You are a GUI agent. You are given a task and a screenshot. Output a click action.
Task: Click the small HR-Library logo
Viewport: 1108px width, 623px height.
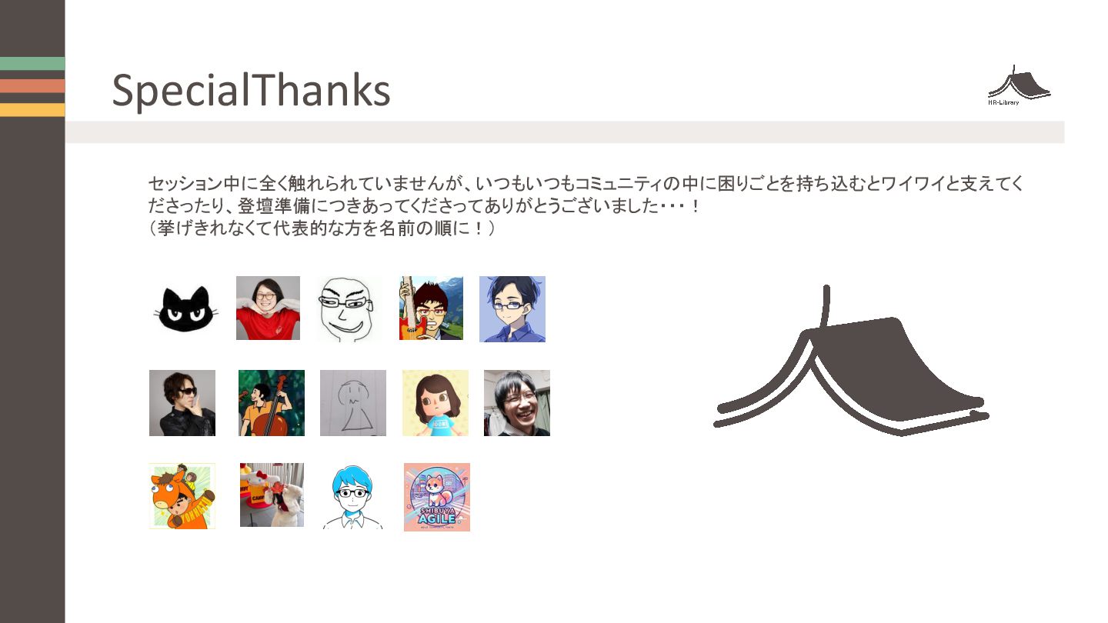click(1019, 85)
